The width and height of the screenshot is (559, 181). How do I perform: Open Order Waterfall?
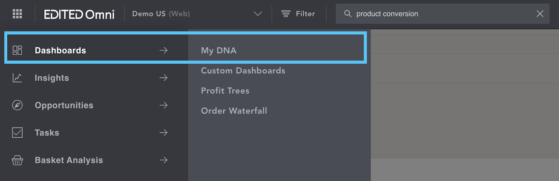click(x=234, y=111)
